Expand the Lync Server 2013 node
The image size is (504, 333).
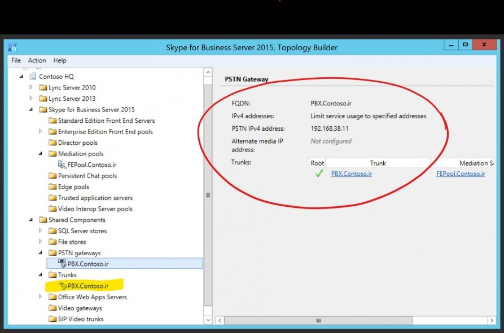point(31,98)
